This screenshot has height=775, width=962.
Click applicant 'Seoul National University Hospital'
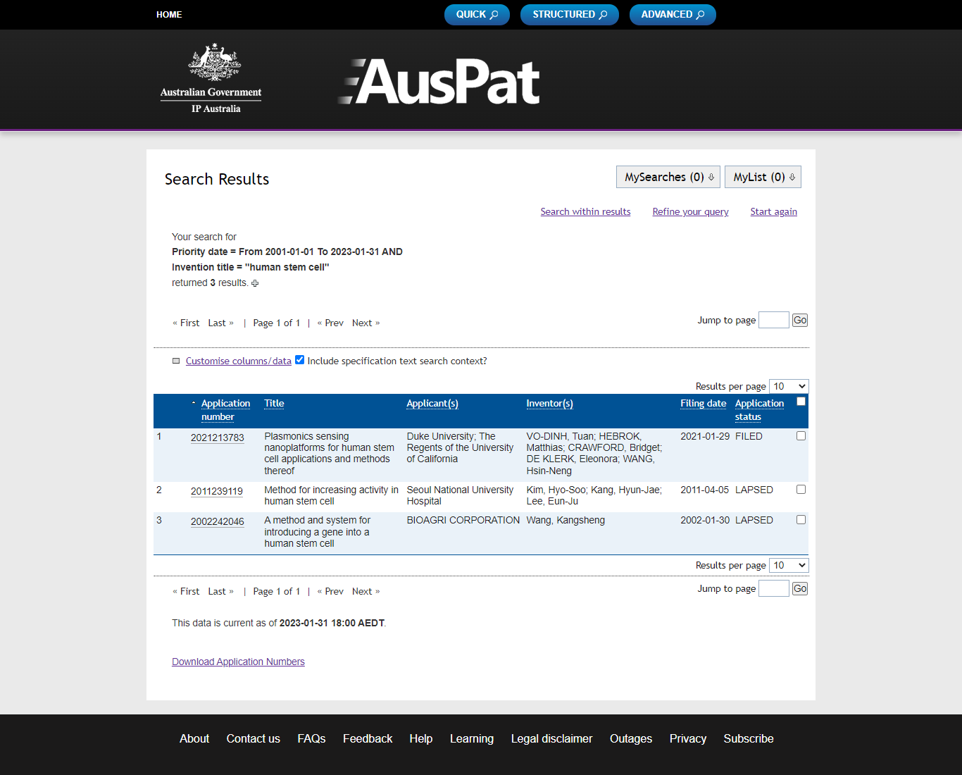point(460,495)
